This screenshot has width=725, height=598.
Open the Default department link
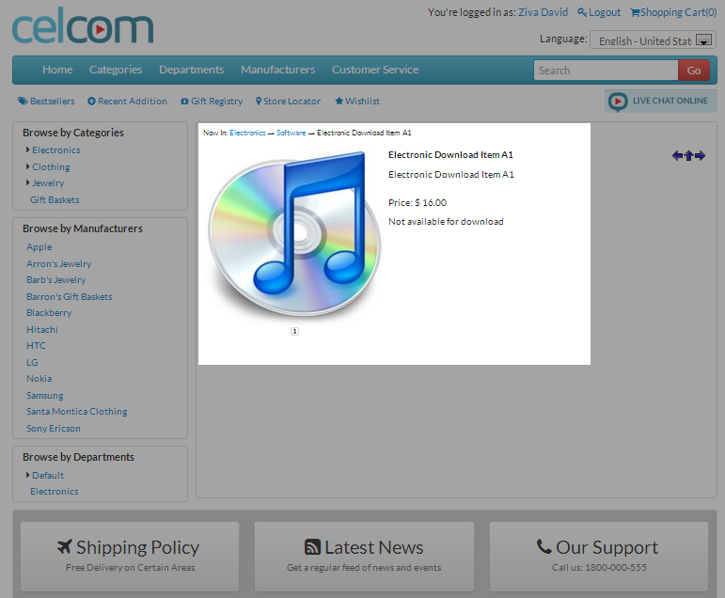point(48,475)
